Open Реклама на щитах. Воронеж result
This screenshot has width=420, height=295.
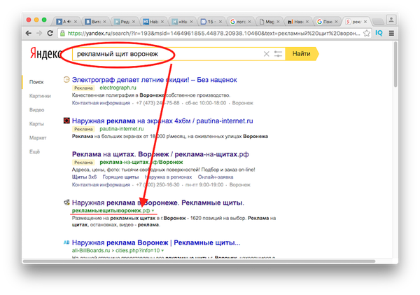(x=160, y=154)
